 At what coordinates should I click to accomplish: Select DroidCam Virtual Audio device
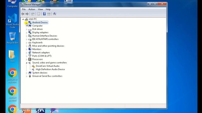click(x=48, y=66)
